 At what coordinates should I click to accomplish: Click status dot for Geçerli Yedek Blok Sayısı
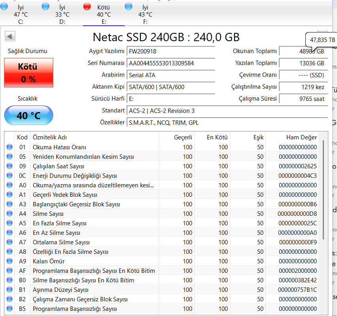coord(9,194)
